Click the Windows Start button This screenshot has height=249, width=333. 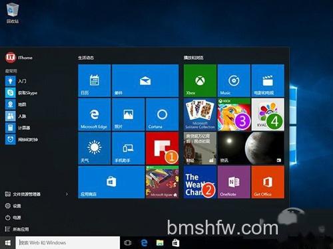[x=7, y=242]
